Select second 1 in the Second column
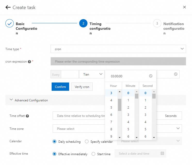 (x=145, y=100)
